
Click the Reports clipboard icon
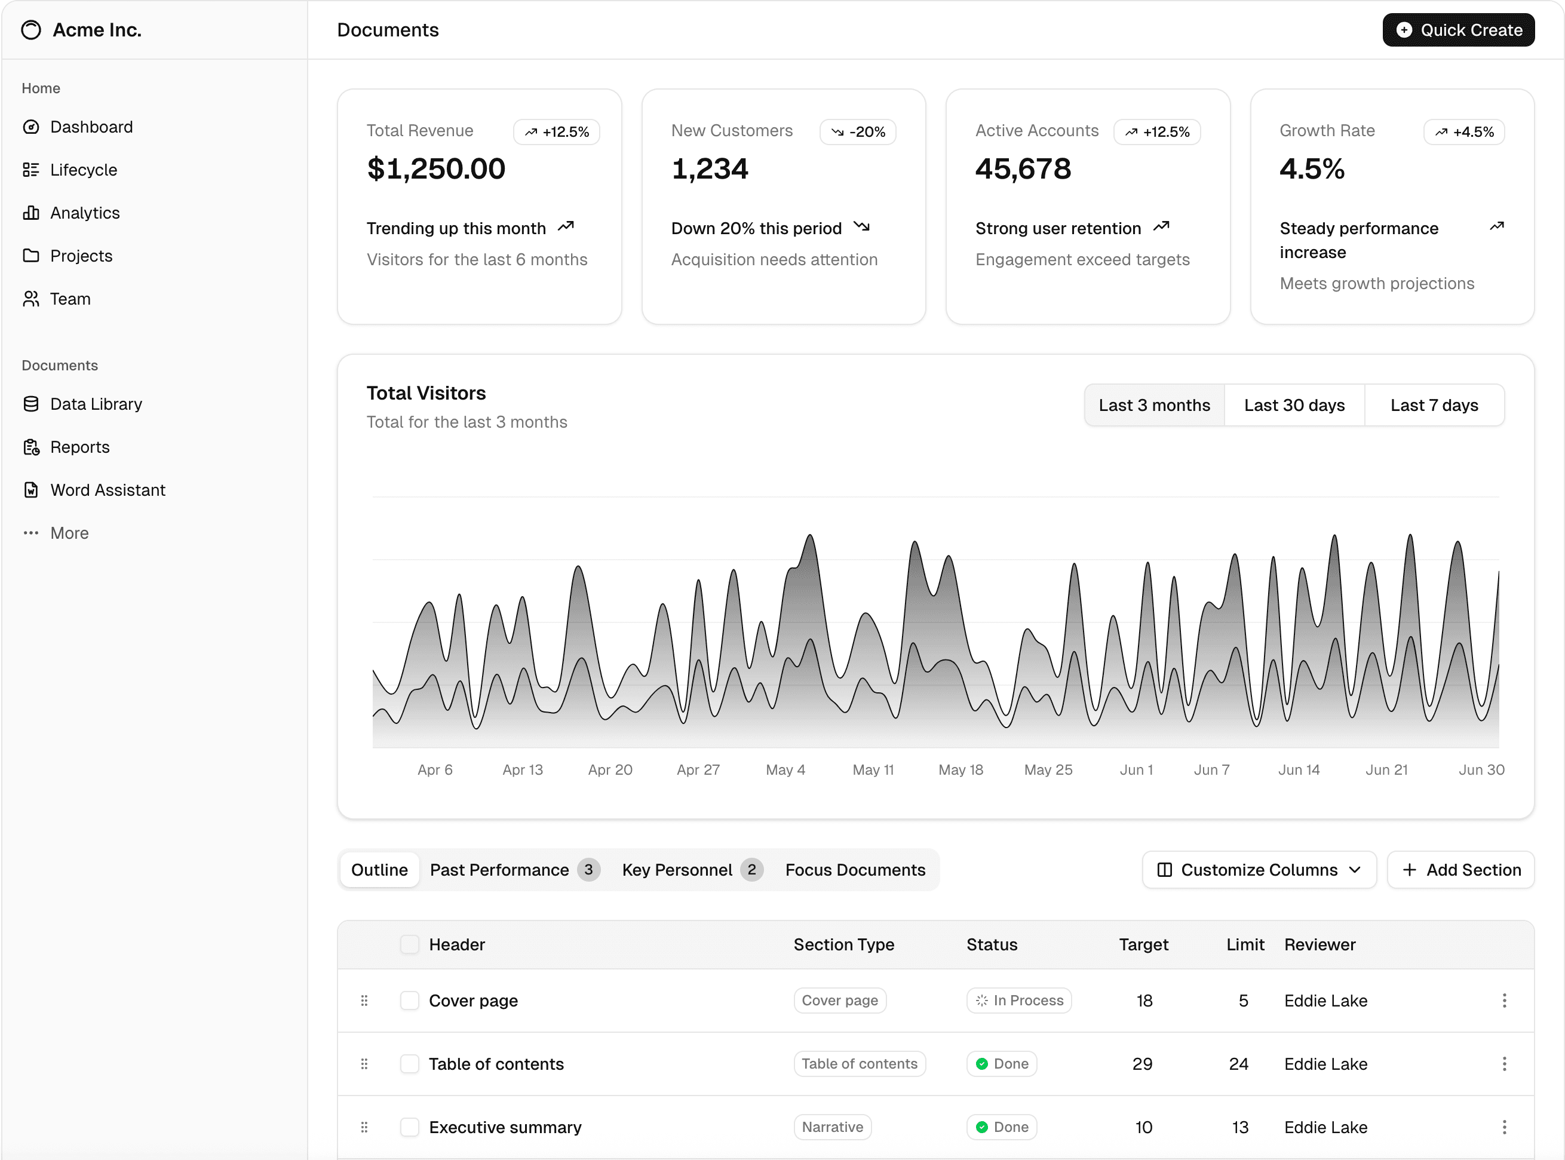[x=31, y=447]
